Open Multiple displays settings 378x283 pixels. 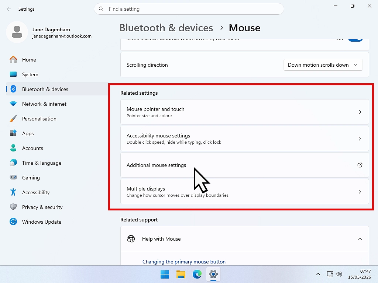click(244, 192)
